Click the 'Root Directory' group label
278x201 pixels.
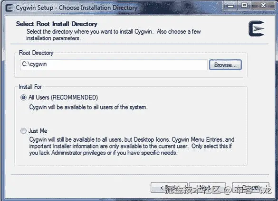pos(36,53)
